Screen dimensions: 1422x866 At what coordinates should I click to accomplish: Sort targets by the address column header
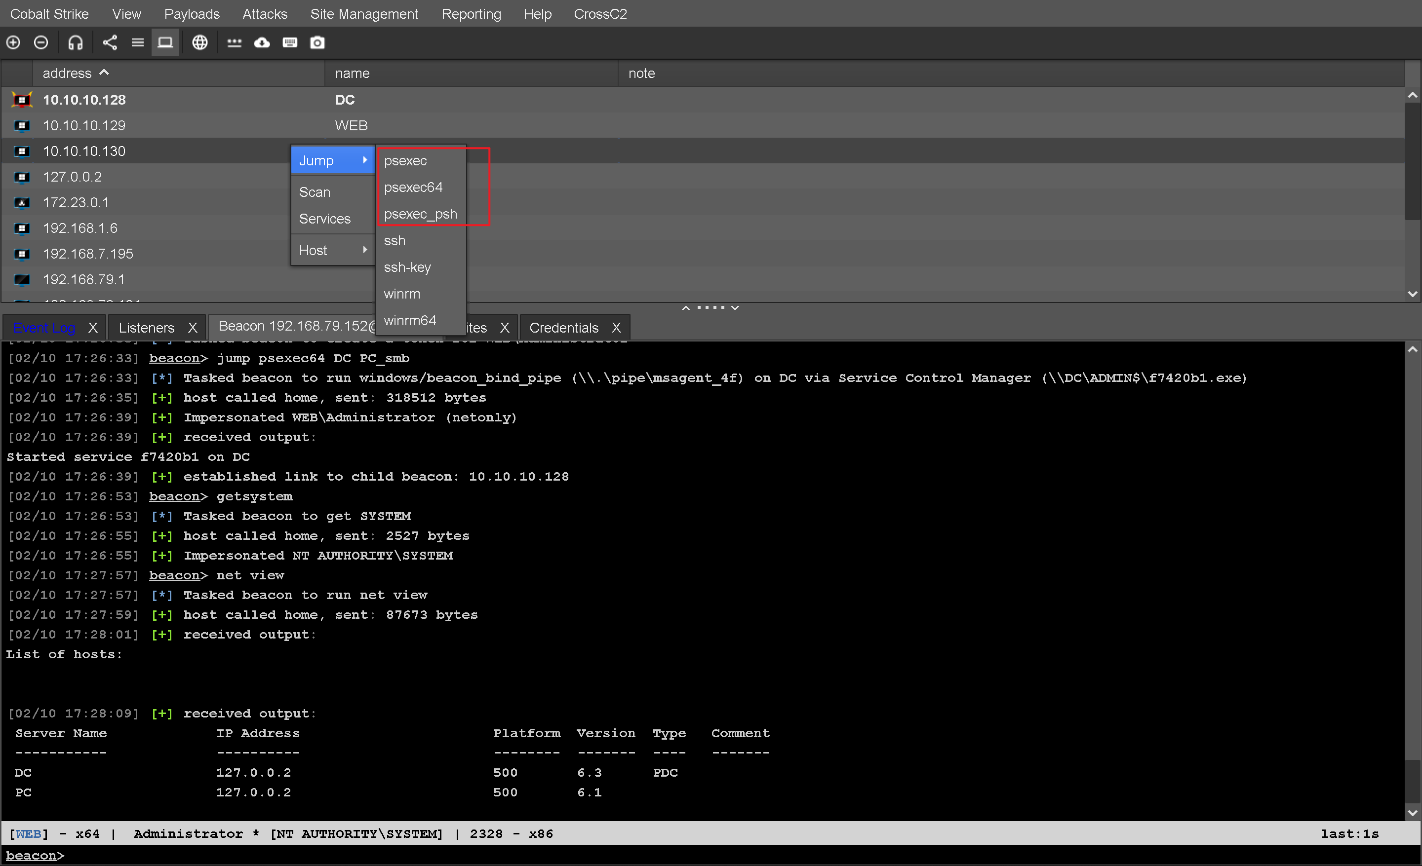point(67,73)
